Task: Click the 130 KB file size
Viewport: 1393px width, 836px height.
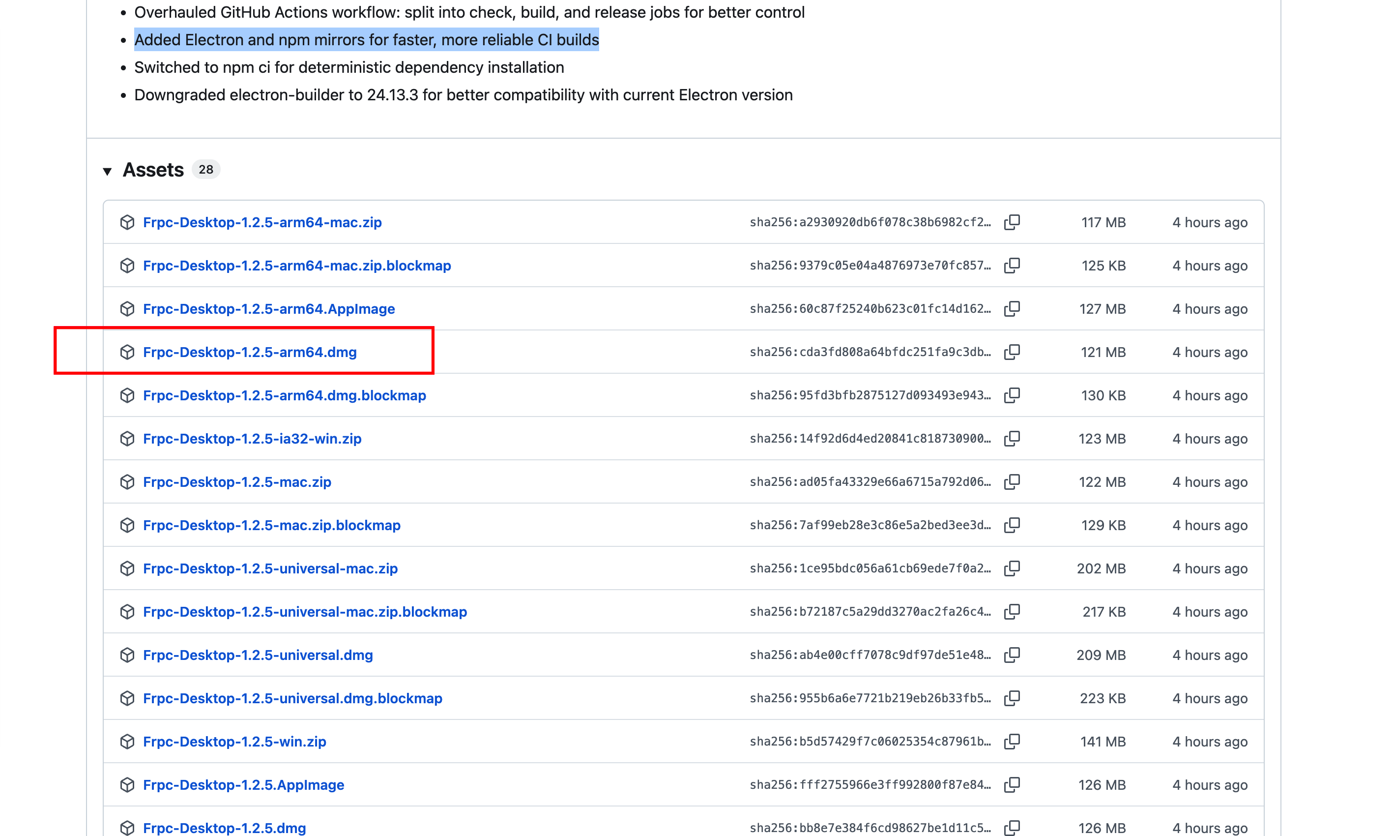Action: 1103,395
